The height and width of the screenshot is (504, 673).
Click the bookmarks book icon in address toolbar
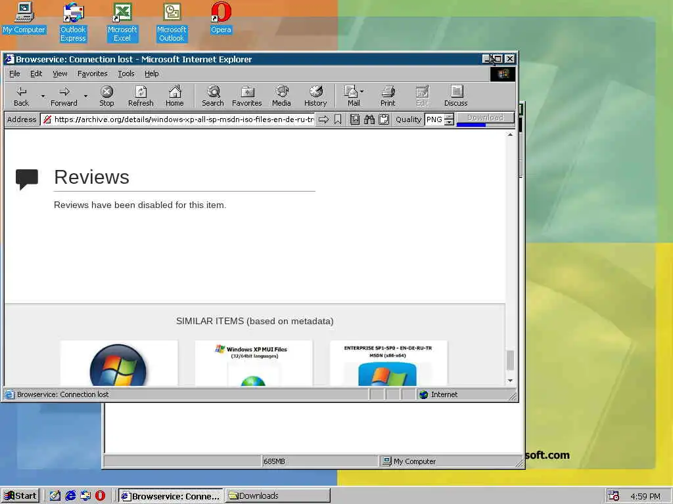pyautogui.click(x=354, y=119)
